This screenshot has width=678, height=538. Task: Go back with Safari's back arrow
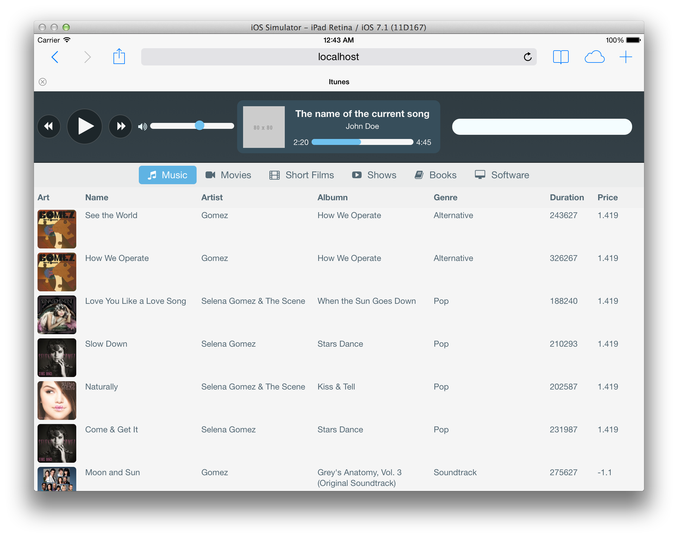(55, 57)
